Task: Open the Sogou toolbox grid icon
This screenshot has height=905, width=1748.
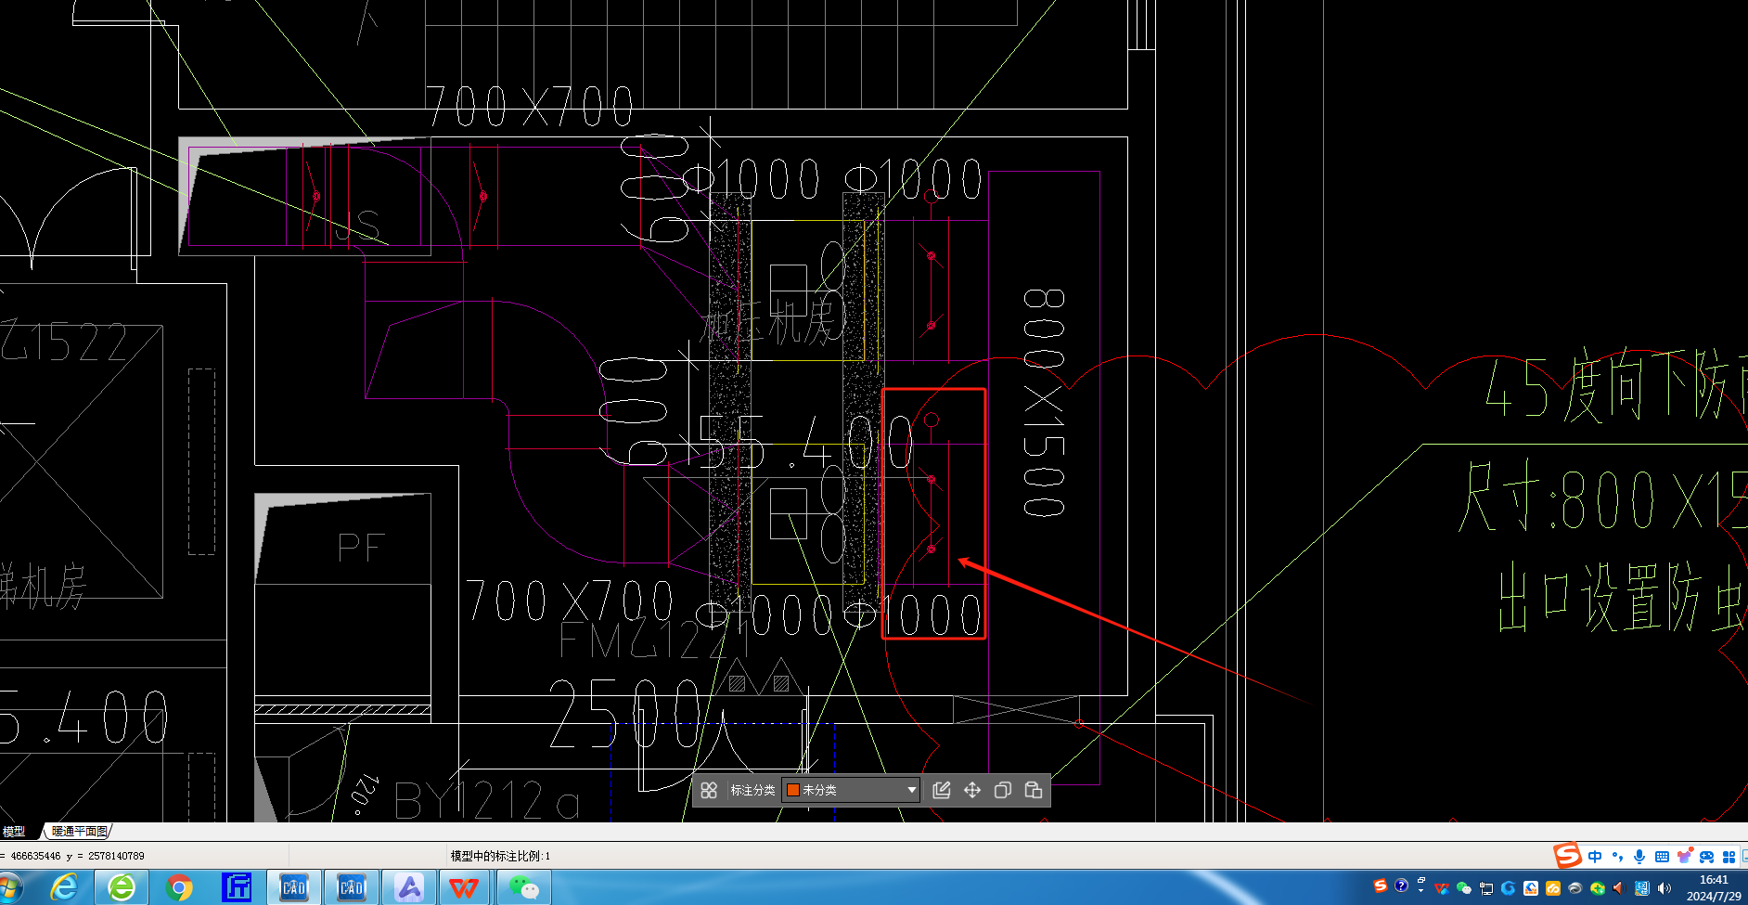Action: [1729, 857]
